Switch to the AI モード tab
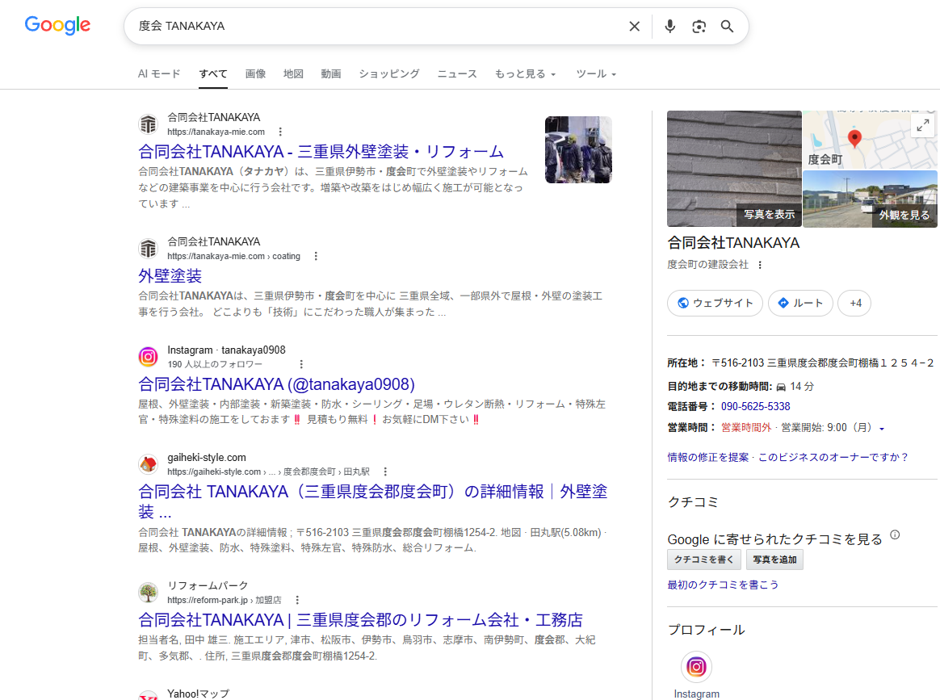940x700 pixels. [x=159, y=73]
